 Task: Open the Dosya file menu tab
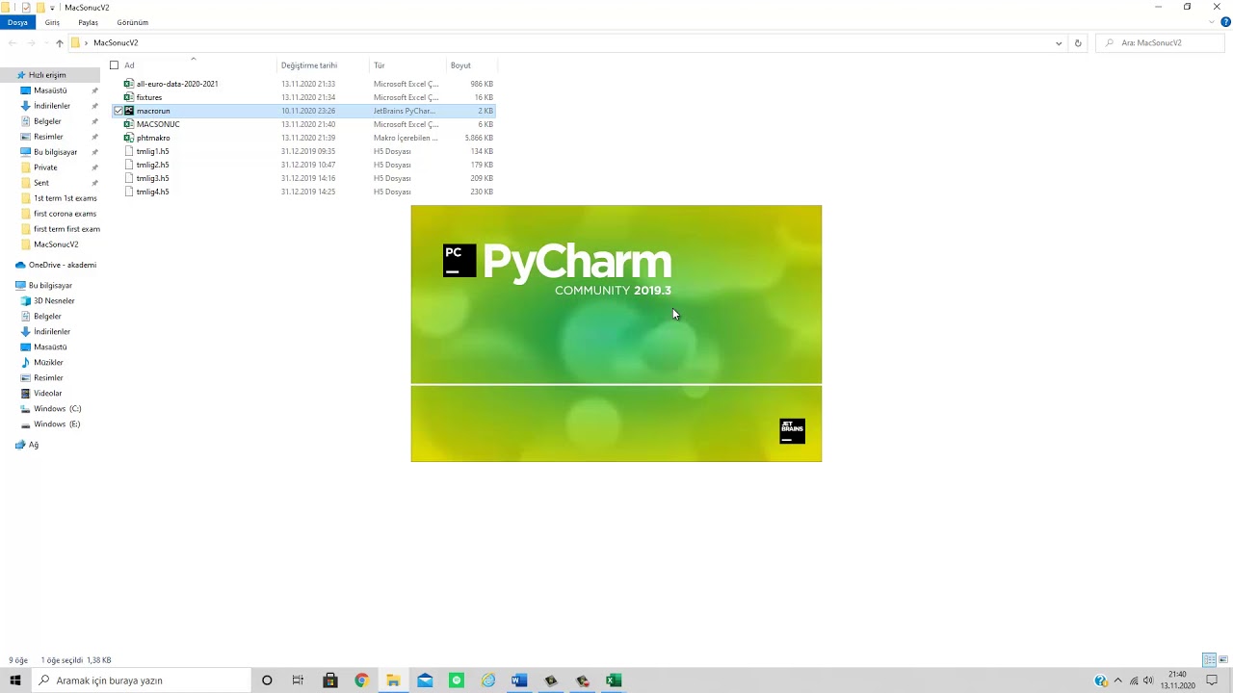pyautogui.click(x=17, y=22)
